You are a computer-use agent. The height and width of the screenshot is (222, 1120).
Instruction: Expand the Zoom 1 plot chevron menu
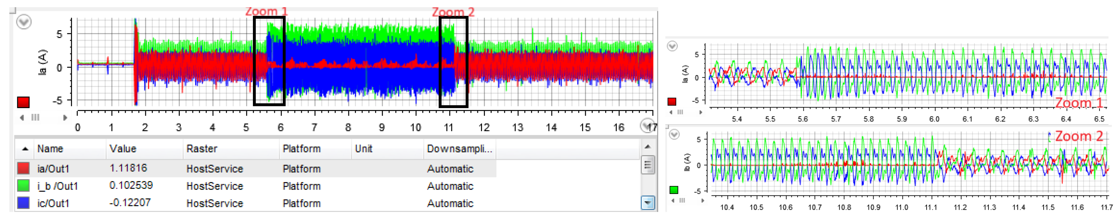click(672, 46)
